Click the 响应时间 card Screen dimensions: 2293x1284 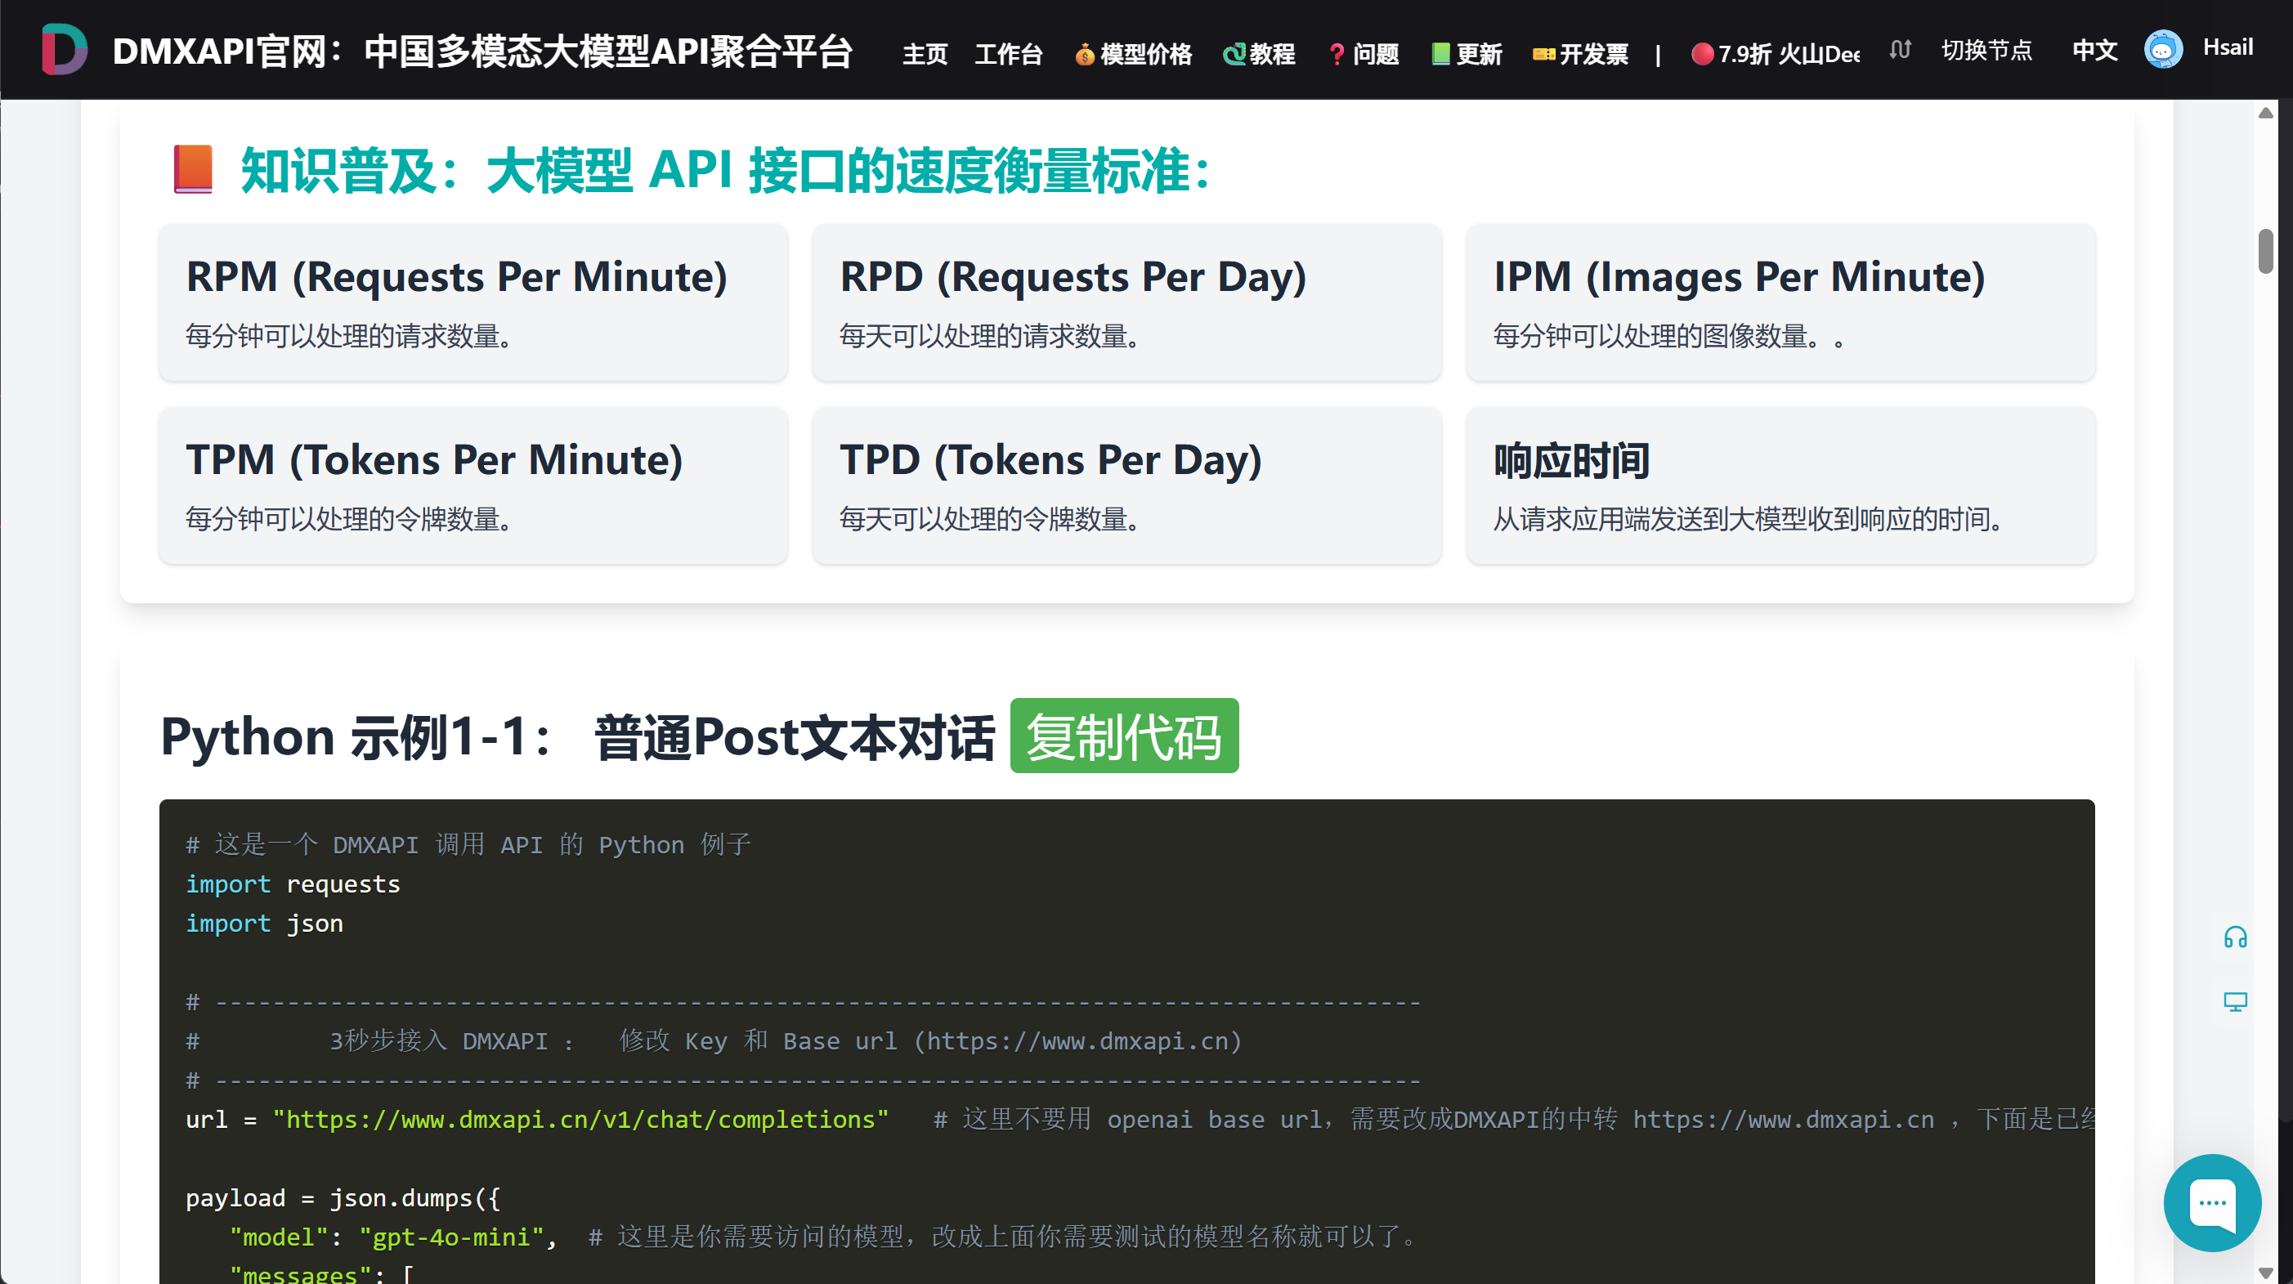(1780, 485)
